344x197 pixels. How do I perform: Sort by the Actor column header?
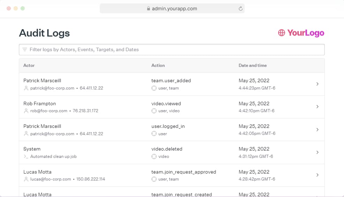[29, 66]
